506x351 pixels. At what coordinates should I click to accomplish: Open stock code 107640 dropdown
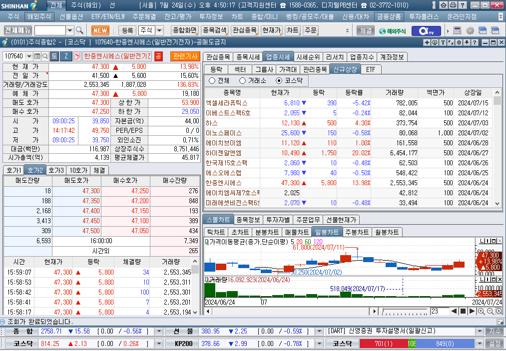29,56
